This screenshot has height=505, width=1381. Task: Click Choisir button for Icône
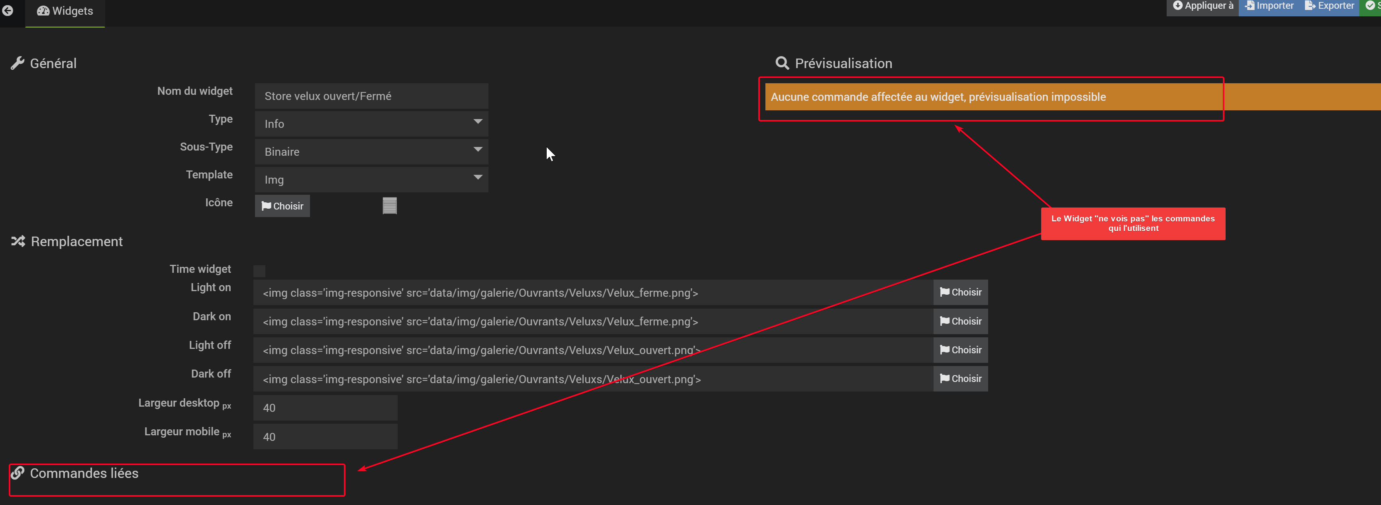(282, 206)
